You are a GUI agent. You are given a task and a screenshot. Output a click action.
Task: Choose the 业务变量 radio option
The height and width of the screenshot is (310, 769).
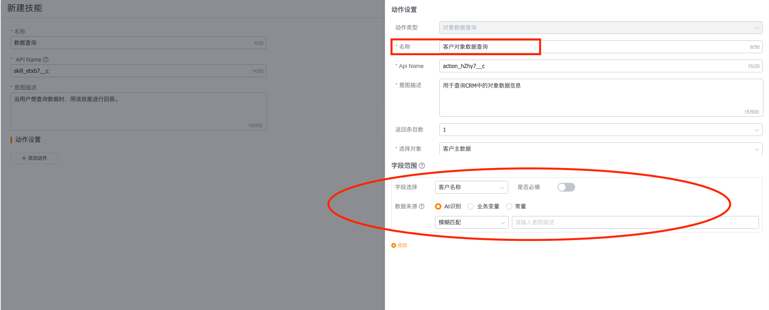click(x=471, y=206)
